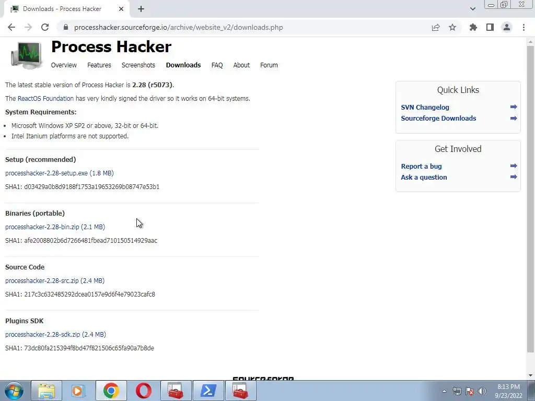This screenshot has height=401, width=535.
Task: Switch to Chrome in the taskbar
Action: (x=111, y=391)
